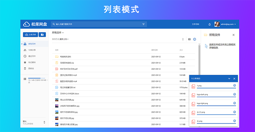Viewport: 255px width, 132px height.
Task: Click the .mp4 video file icon
Action: point(56,81)
